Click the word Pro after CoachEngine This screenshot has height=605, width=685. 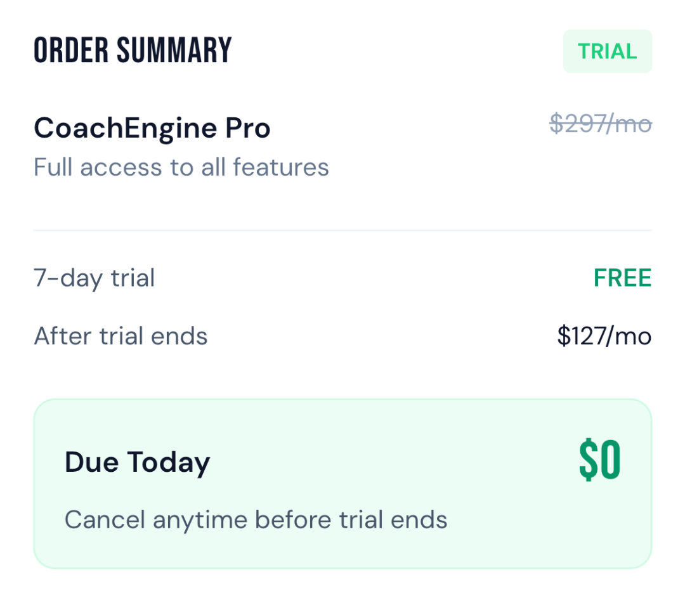point(248,129)
